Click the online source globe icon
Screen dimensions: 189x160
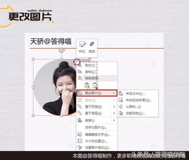[121, 100]
